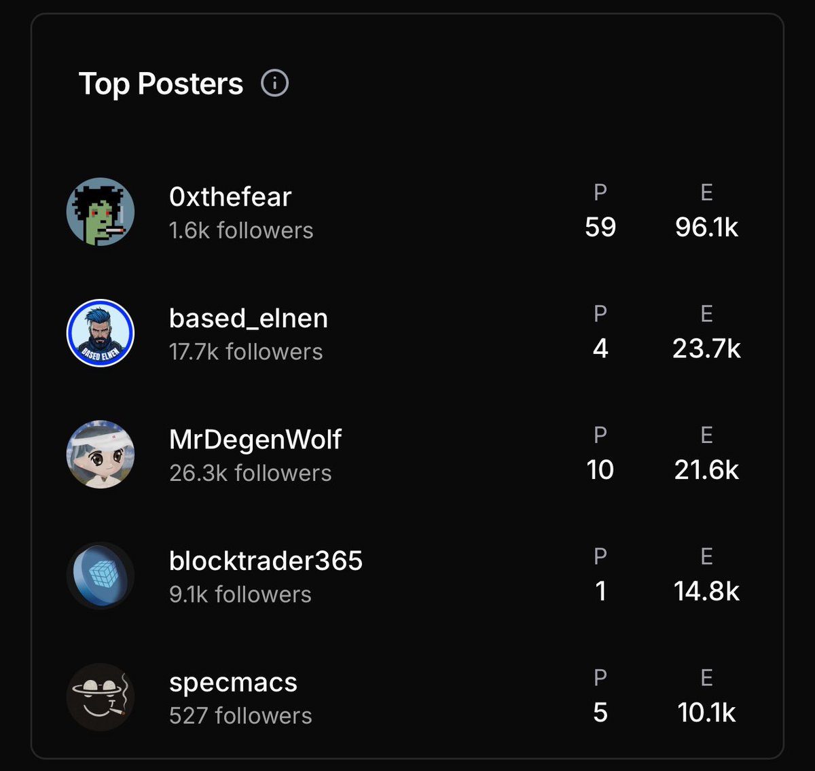This screenshot has width=815, height=771.
Task: Open the 0xthefear profile link
Action: [230, 197]
